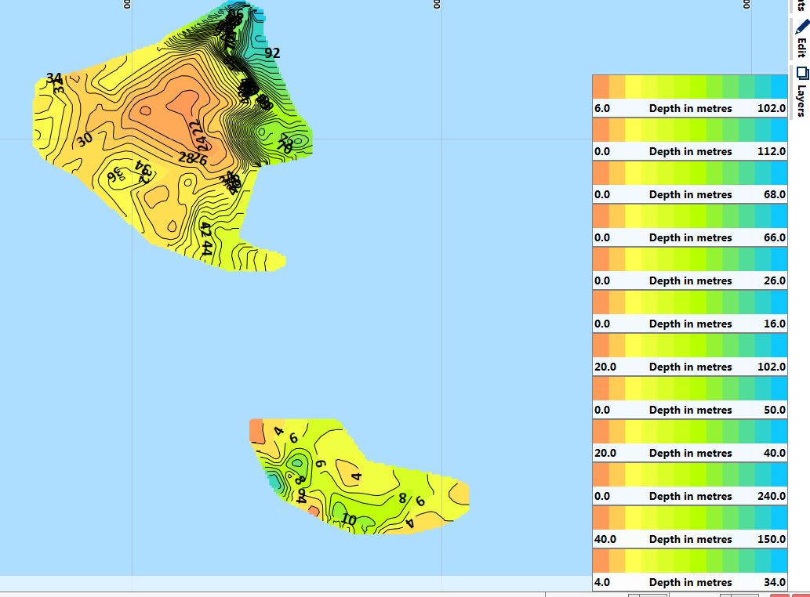The height and width of the screenshot is (597, 810).
Task: Click the 4.0 to 34.0 depth legend
Action: pos(689,570)
